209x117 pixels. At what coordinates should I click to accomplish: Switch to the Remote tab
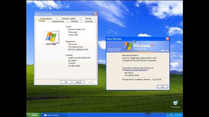pos(88,19)
